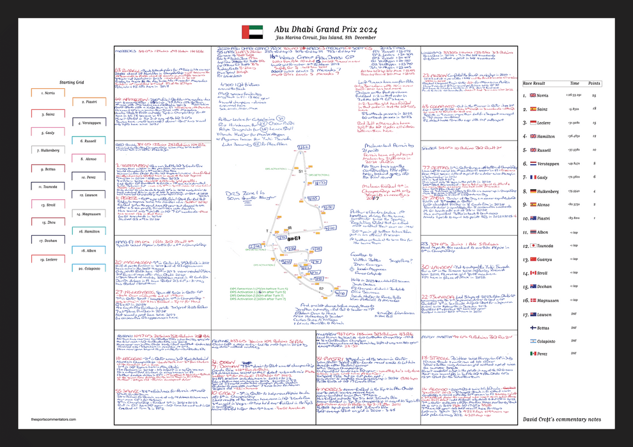The image size is (633, 447).
Task: Click the 'Abu Dhabi Grand Prix 2024' title
Action: click(326, 29)
